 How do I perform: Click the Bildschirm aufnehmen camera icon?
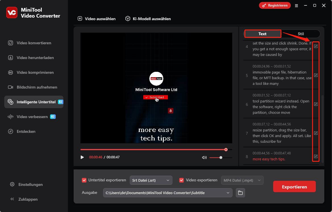(10, 87)
